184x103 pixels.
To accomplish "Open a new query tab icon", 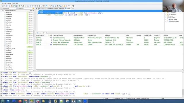I will point(73,8).
